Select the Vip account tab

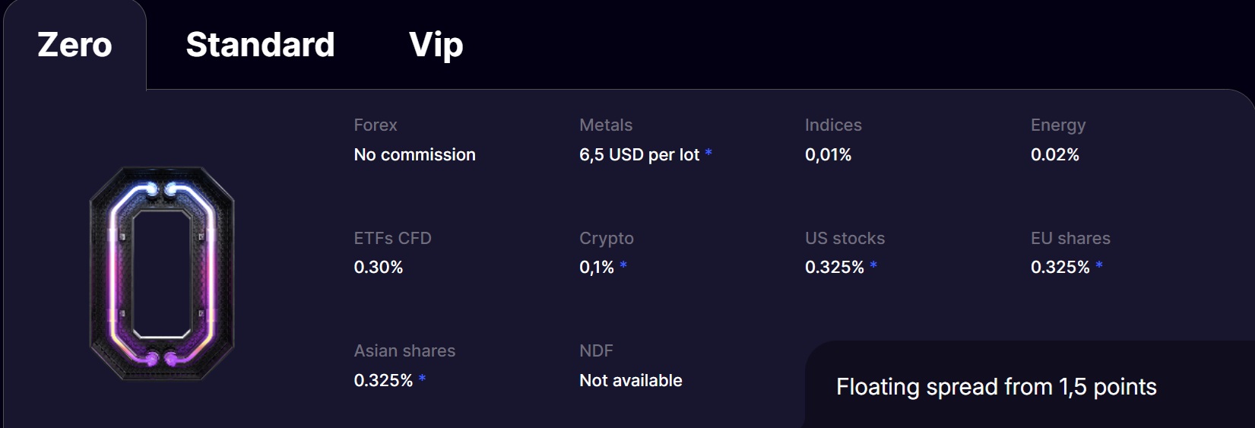436,45
